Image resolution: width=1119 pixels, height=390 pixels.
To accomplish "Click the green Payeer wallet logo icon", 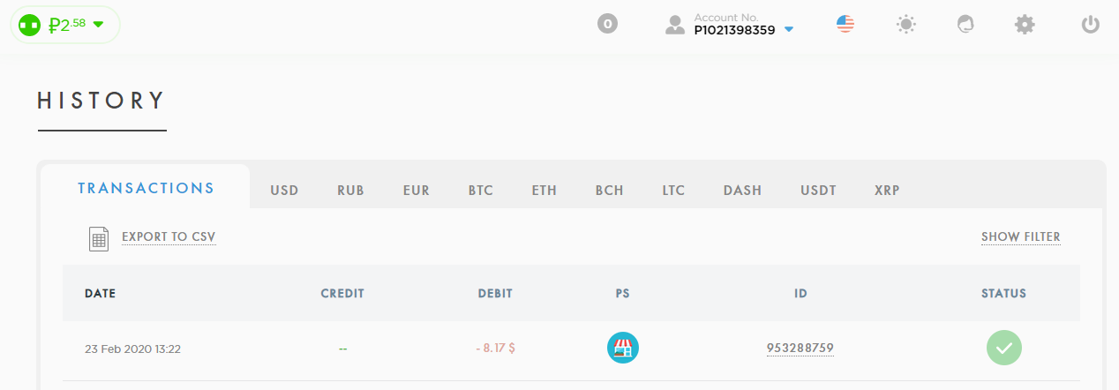I will click(30, 25).
